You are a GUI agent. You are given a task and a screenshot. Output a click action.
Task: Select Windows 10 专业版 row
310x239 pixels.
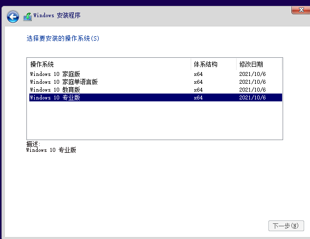155,97
